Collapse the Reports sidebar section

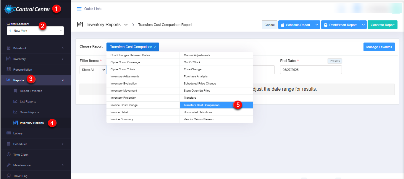click(x=63, y=80)
